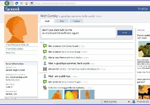Open Friends (2) chat list
This screenshot has height=105, width=150.
point(143,102)
